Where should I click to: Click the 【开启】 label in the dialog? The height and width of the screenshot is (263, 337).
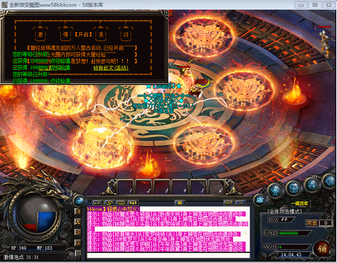83,35
